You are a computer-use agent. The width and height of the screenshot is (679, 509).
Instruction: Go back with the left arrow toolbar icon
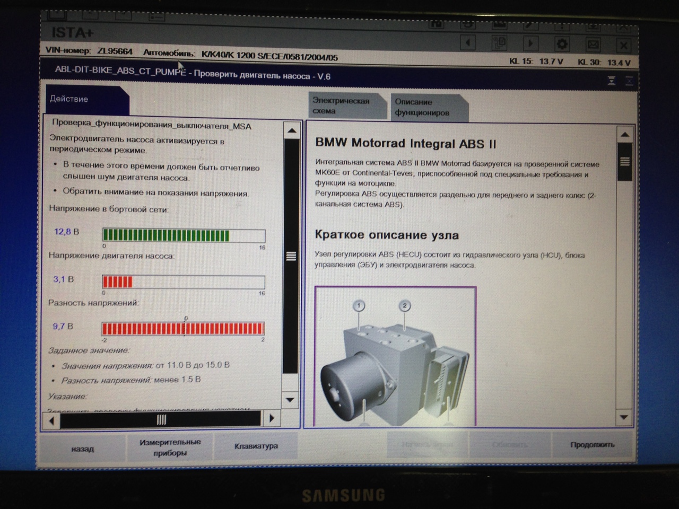(x=467, y=42)
